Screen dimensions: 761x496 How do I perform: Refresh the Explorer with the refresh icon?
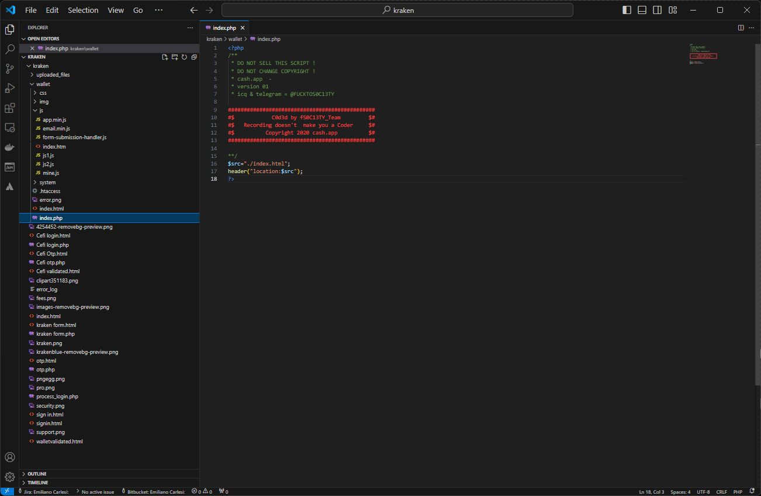point(184,56)
